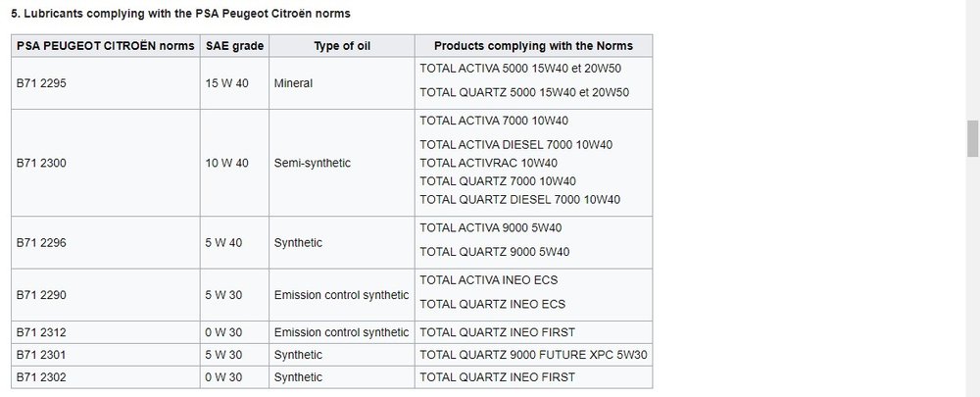
Task: Select the B71 2312 norm cell
Action: 106,332
